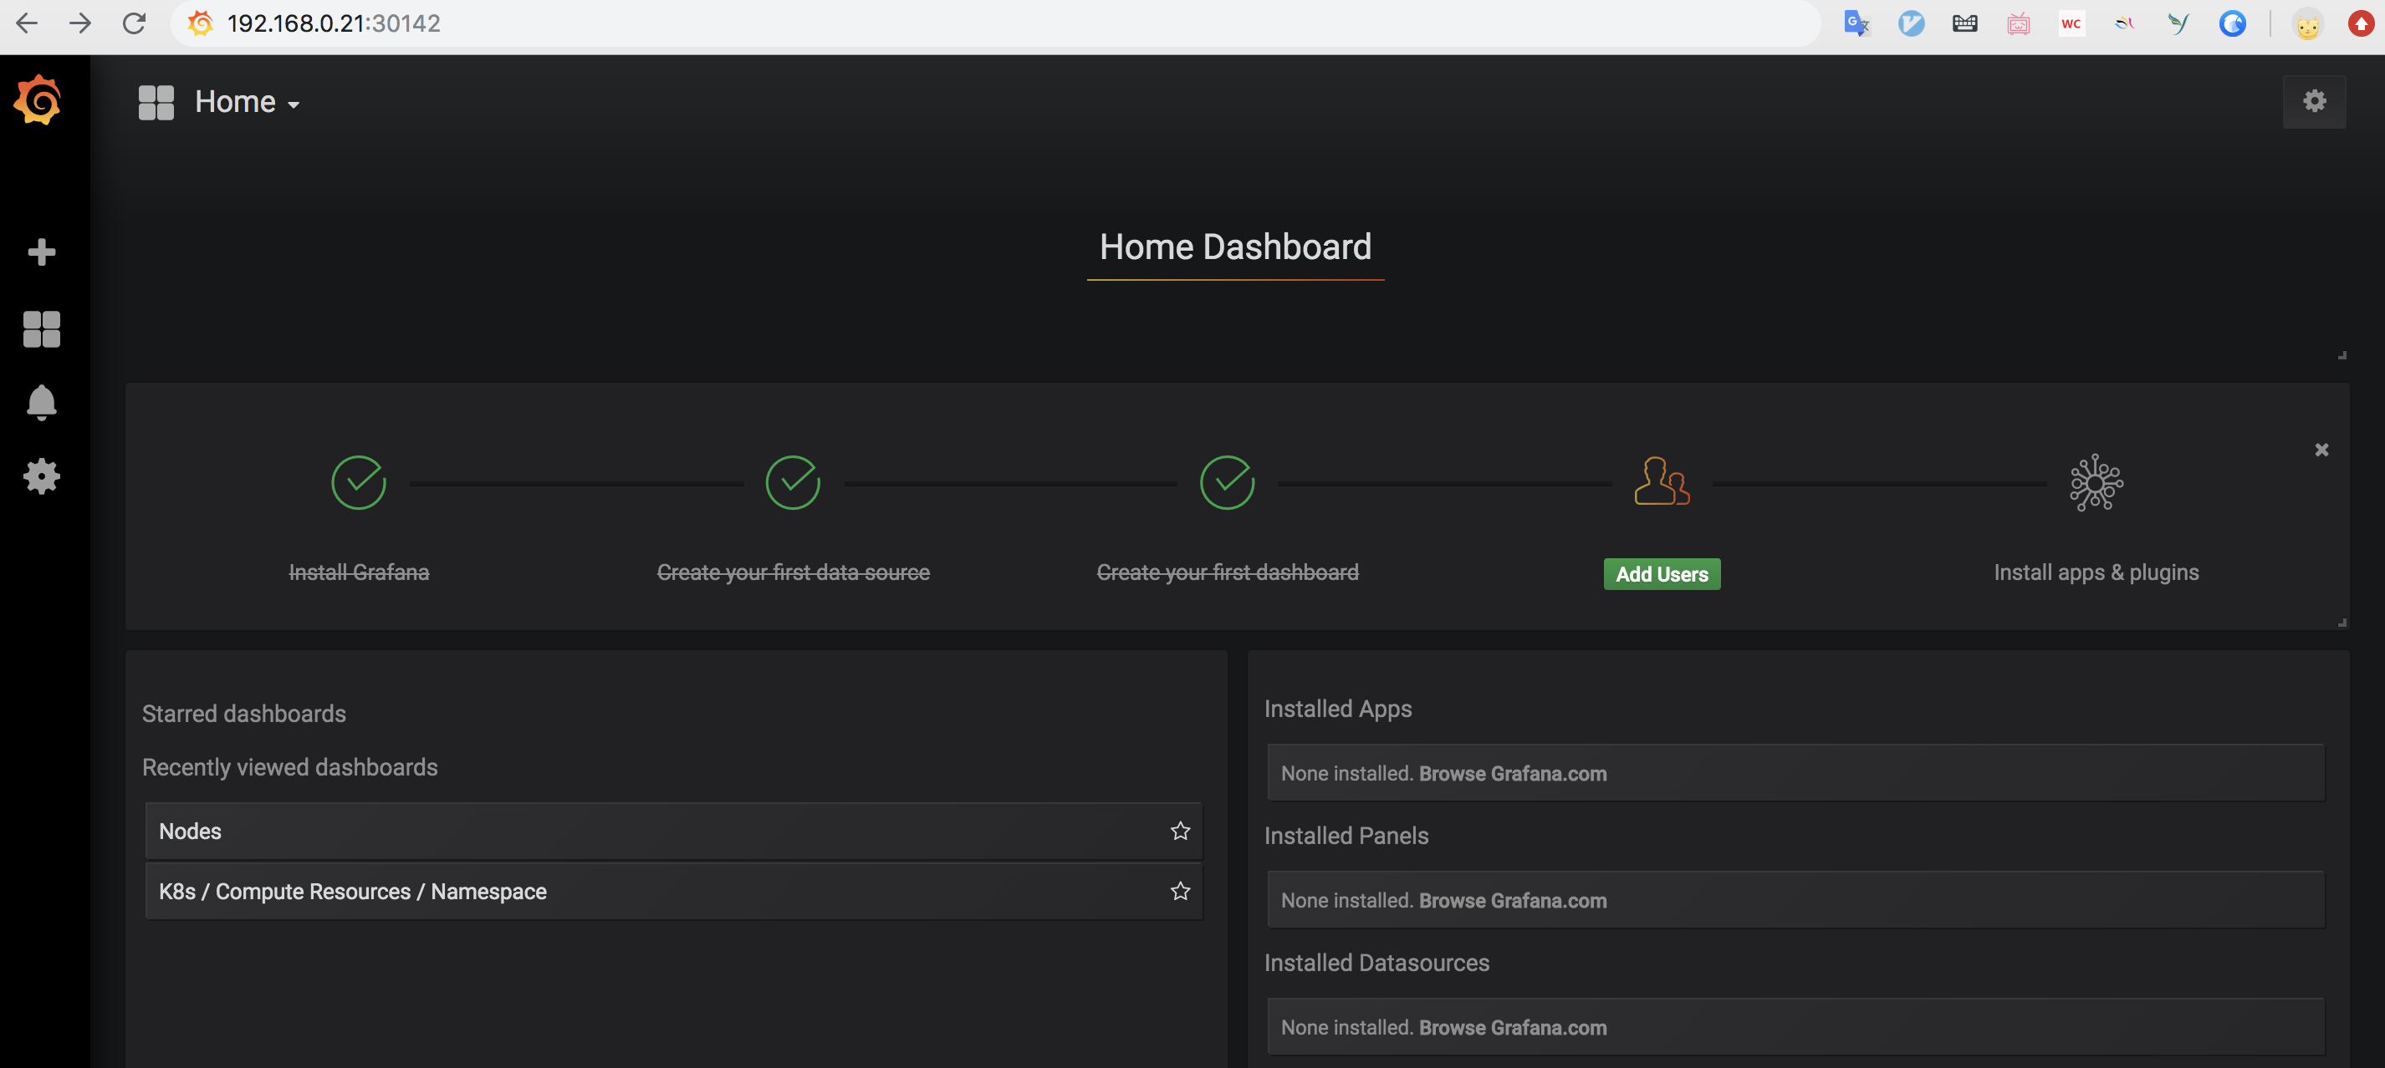Click the Bilibili TV extension icon
The height and width of the screenshot is (1068, 2385).
click(2019, 24)
